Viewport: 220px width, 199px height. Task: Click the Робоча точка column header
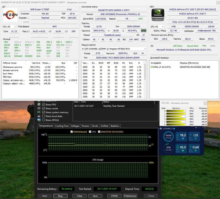(13, 63)
